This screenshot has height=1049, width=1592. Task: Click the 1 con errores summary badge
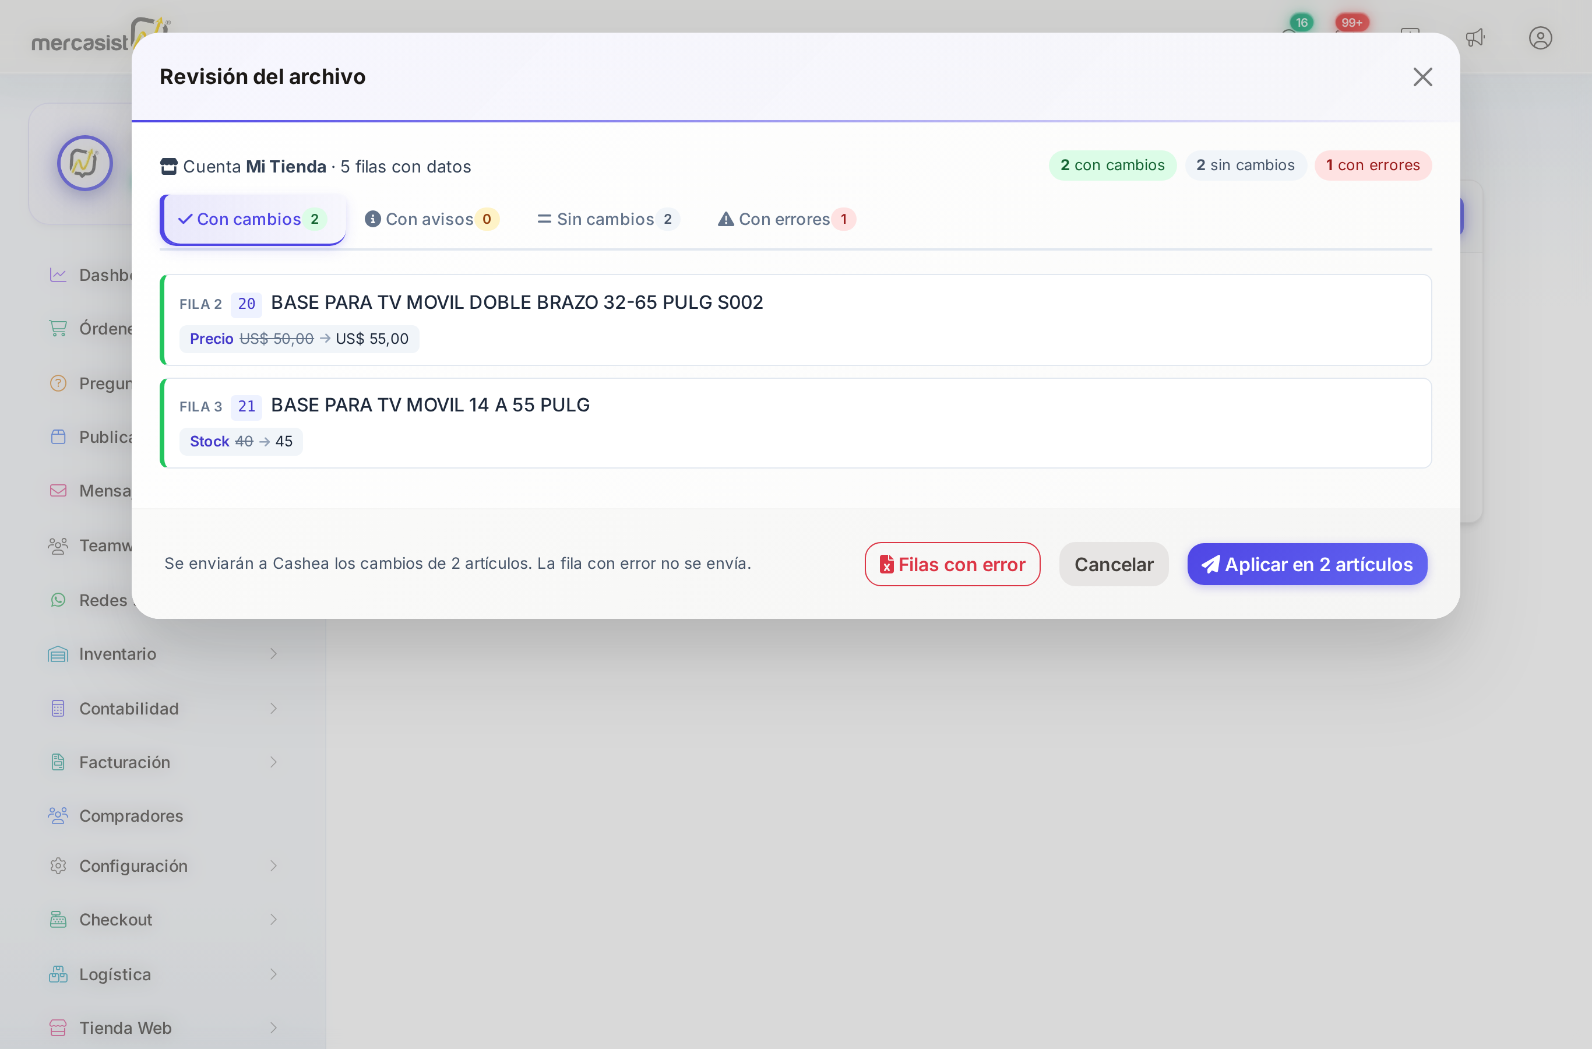coord(1372,166)
